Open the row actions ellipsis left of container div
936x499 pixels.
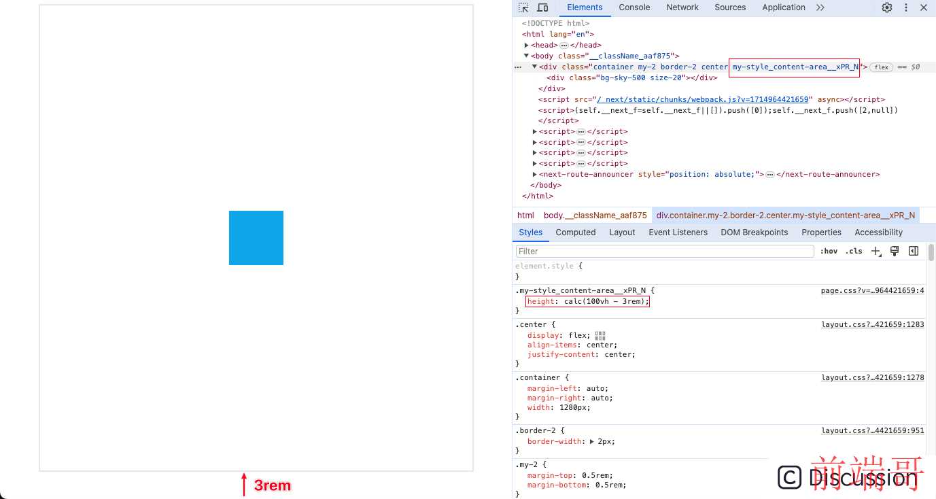click(518, 67)
